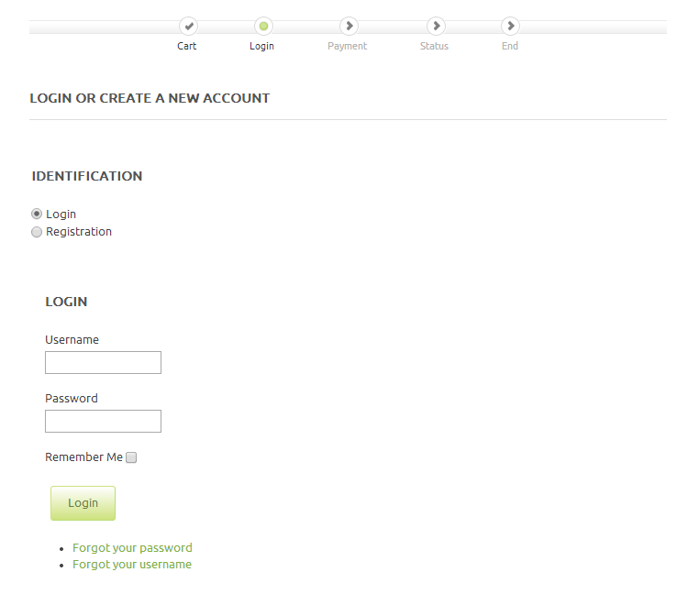This screenshot has height=605, width=677.
Task: Click the Registration label text
Action: click(x=79, y=232)
